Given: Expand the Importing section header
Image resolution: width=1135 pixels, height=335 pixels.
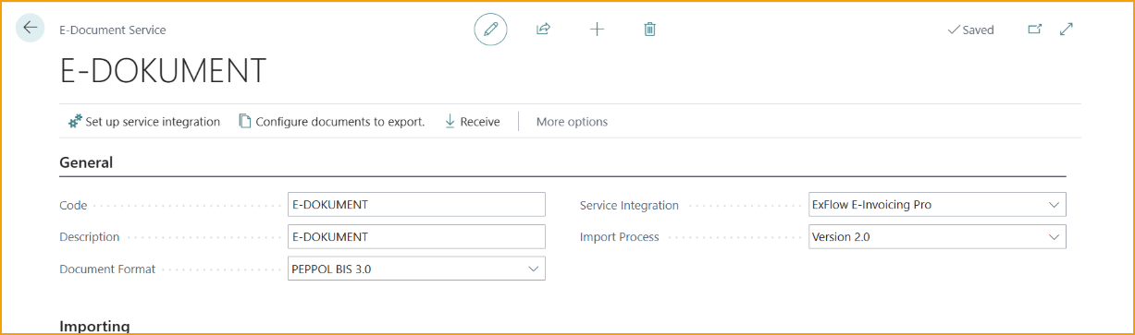Looking at the screenshot, I should tap(94, 326).
